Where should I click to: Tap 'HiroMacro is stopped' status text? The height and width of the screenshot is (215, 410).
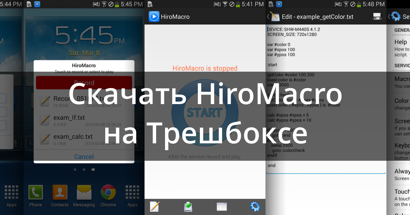pos(205,68)
